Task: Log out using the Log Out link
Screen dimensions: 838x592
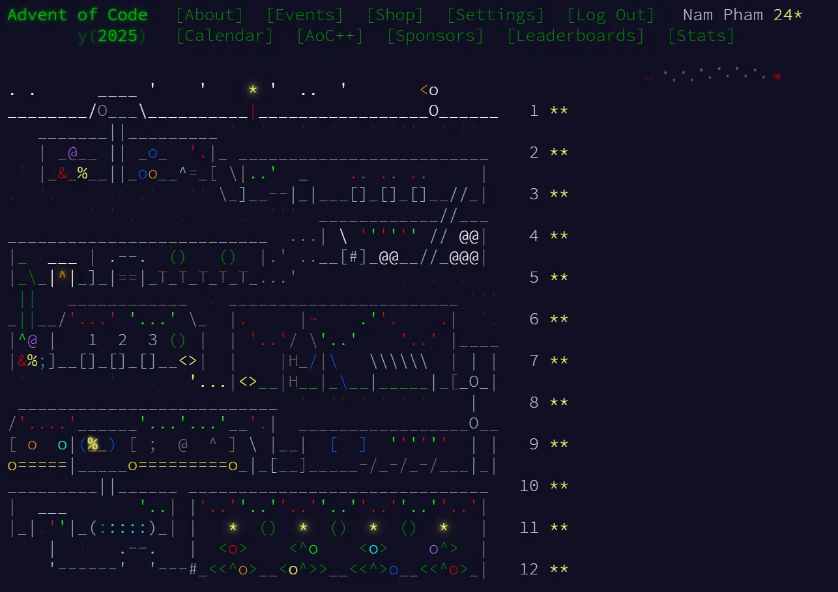Action: click(x=611, y=15)
